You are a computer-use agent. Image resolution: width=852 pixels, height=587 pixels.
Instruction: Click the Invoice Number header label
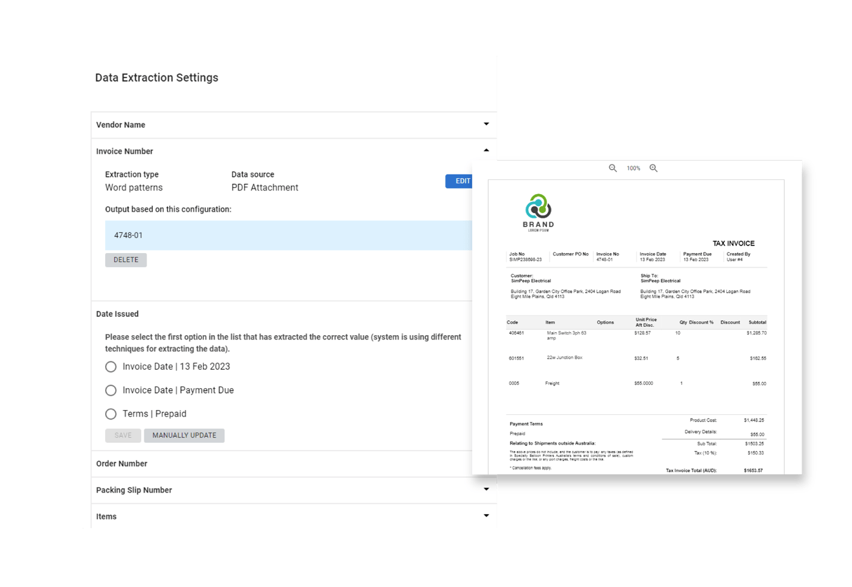point(125,151)
